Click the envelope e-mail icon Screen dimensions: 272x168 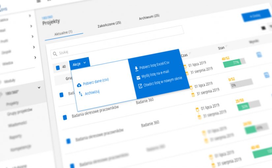pyautogui.click(x=138, y=78)
